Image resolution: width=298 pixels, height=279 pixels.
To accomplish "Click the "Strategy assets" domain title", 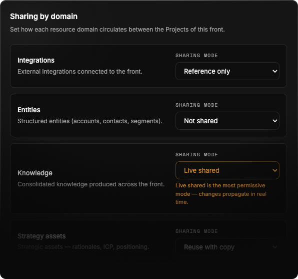I will 41,236.
